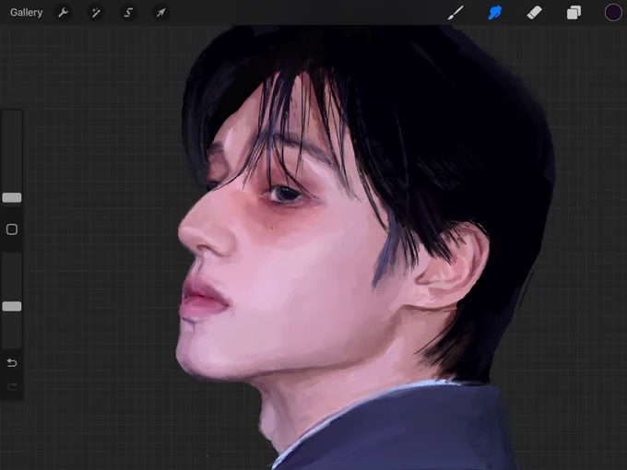This screenshot has height=470, width=627.
Task: Tap the square Modify button in sidebar
Action: [12, 229]
